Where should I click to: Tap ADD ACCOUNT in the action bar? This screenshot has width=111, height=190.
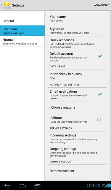coord(102,5)
